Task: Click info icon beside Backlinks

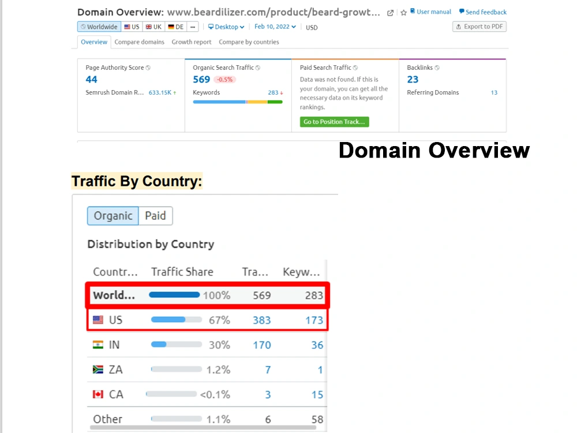Action: coord(437,68)
